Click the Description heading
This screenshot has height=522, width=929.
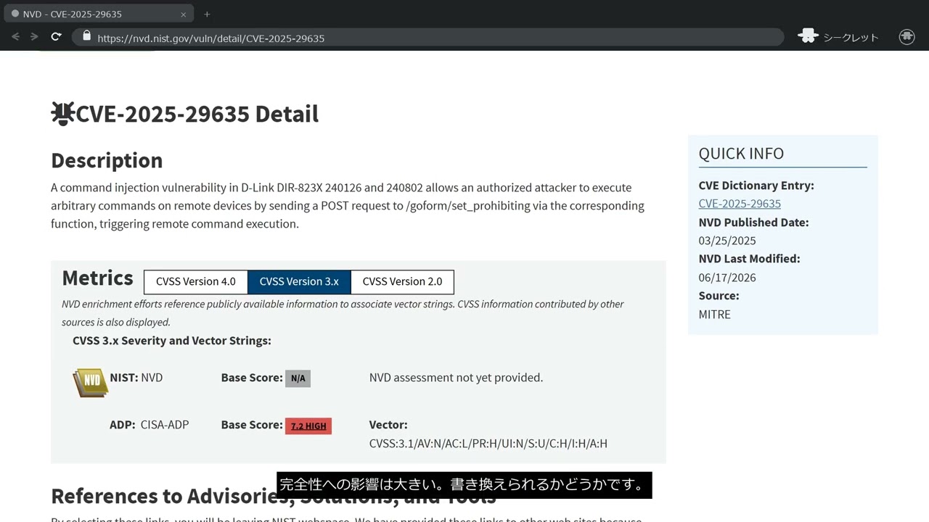point(107,160)
